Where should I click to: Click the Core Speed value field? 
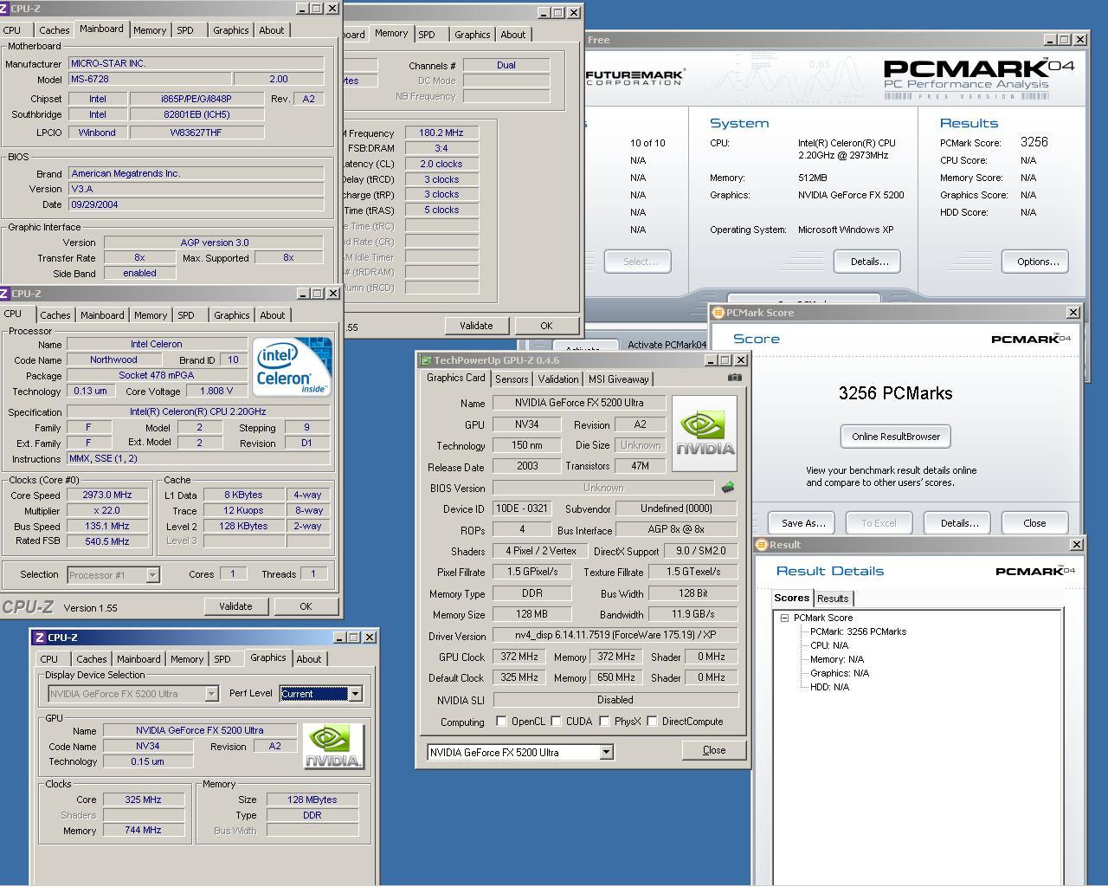107,495
